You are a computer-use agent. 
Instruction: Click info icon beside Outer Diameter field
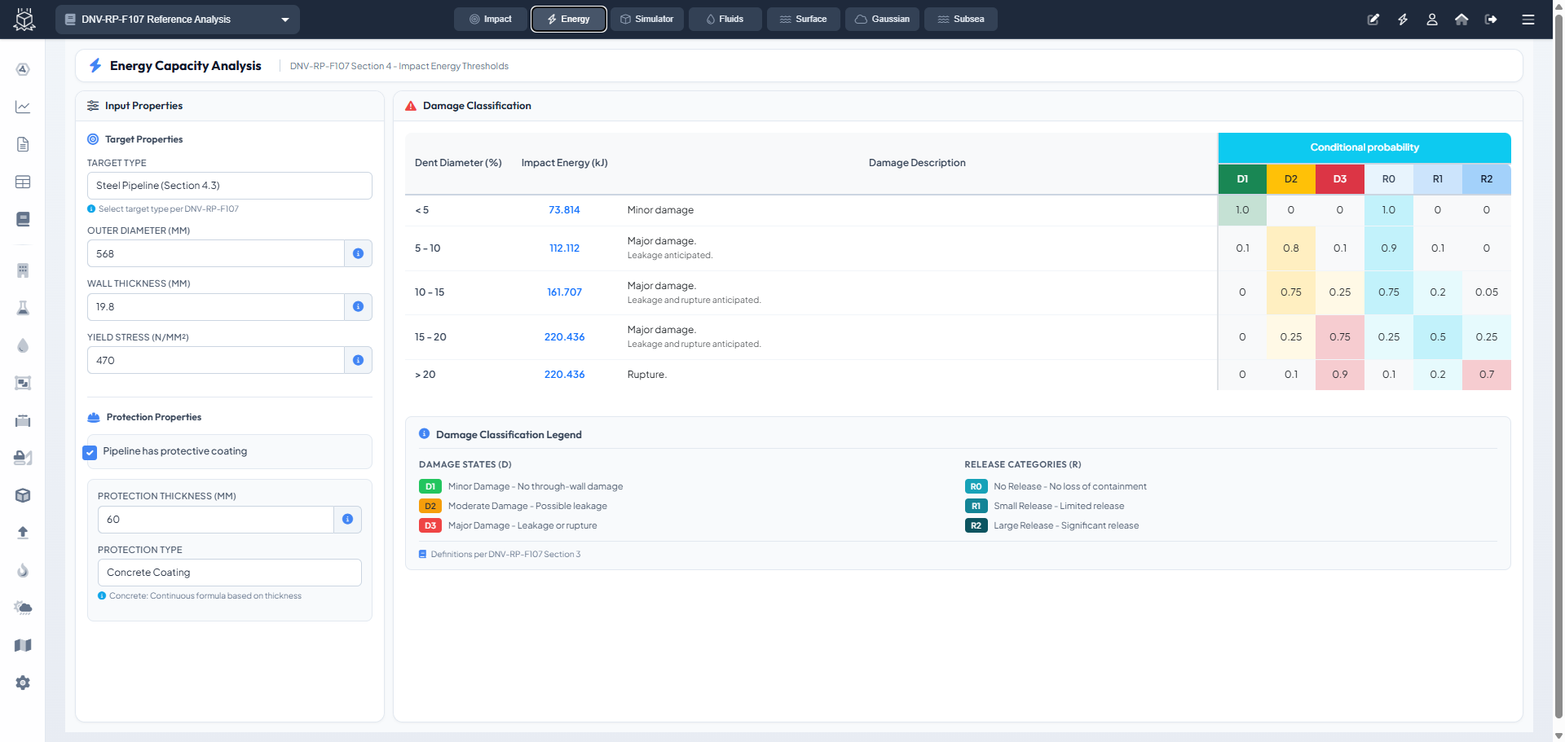[x=358, y=253]
